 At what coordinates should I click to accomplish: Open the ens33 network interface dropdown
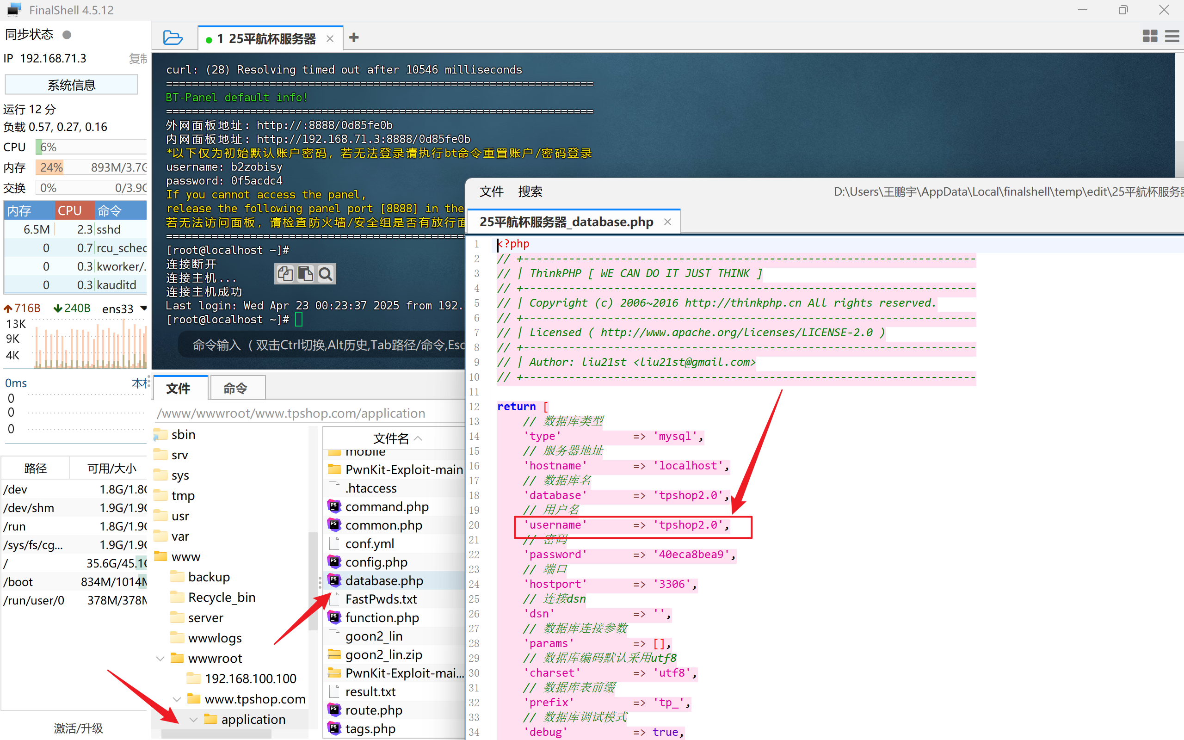[143, 308]
